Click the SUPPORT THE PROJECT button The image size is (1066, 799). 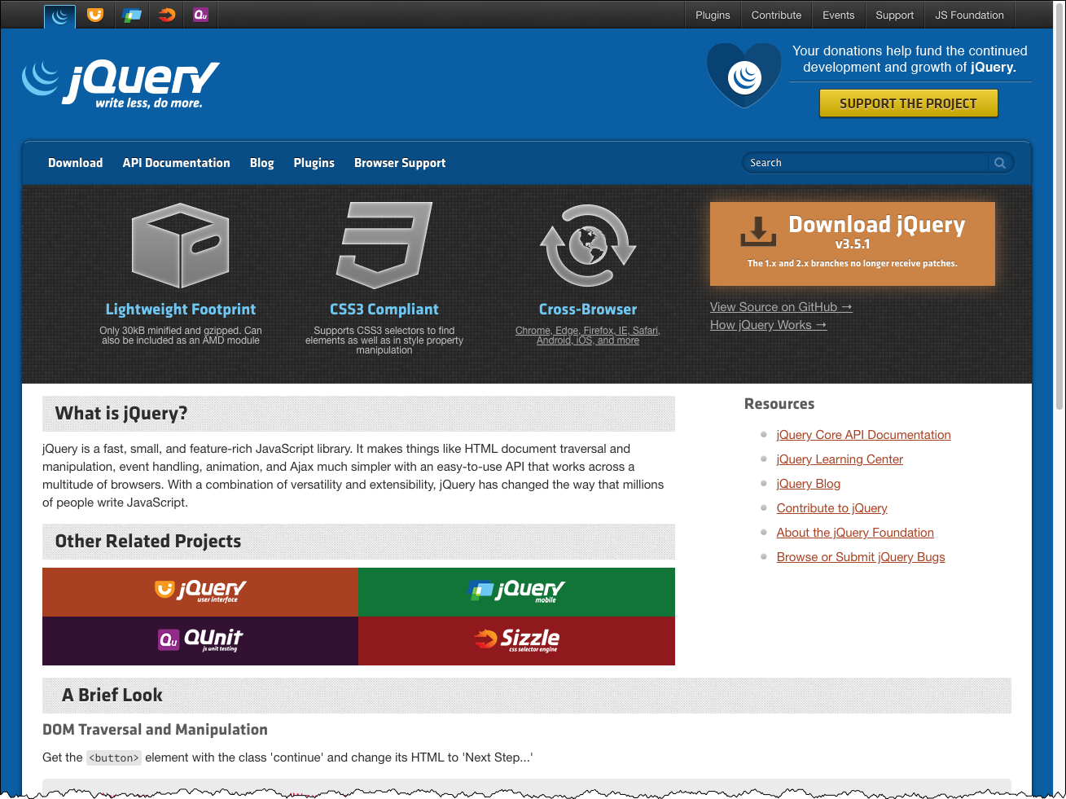coord(908,103)
